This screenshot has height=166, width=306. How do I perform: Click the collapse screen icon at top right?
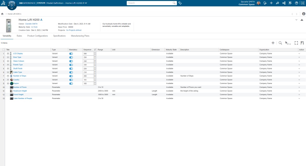tap(303, 3)
